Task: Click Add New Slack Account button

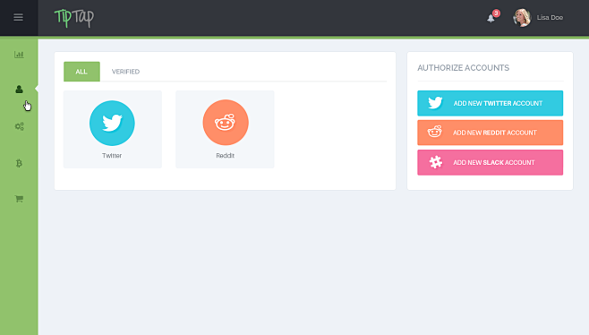Action: click(490, 162)
